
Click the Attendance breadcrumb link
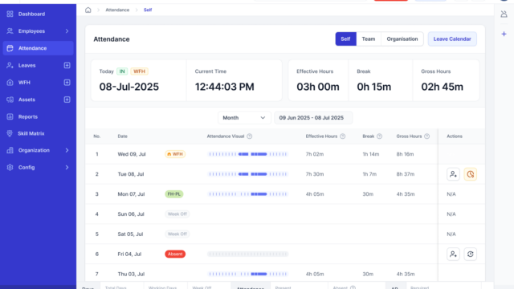(117, 10)
